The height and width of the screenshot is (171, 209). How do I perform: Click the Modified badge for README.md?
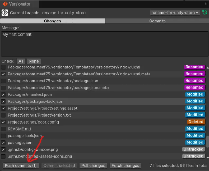point(195,129)
